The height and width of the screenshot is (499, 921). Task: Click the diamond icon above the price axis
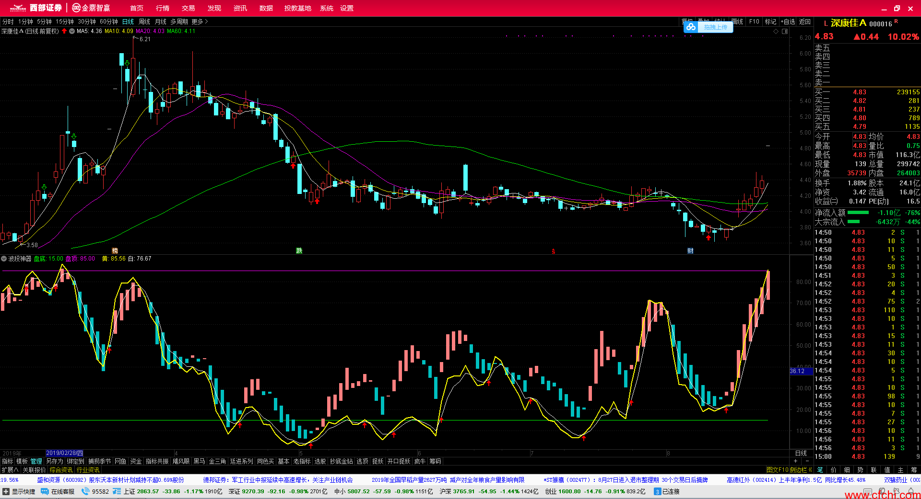(x=776, y=31)
